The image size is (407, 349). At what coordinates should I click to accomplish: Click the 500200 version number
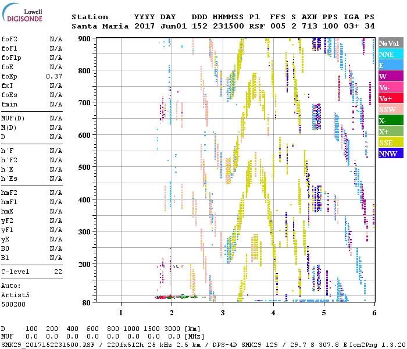(x=13, y=304)
